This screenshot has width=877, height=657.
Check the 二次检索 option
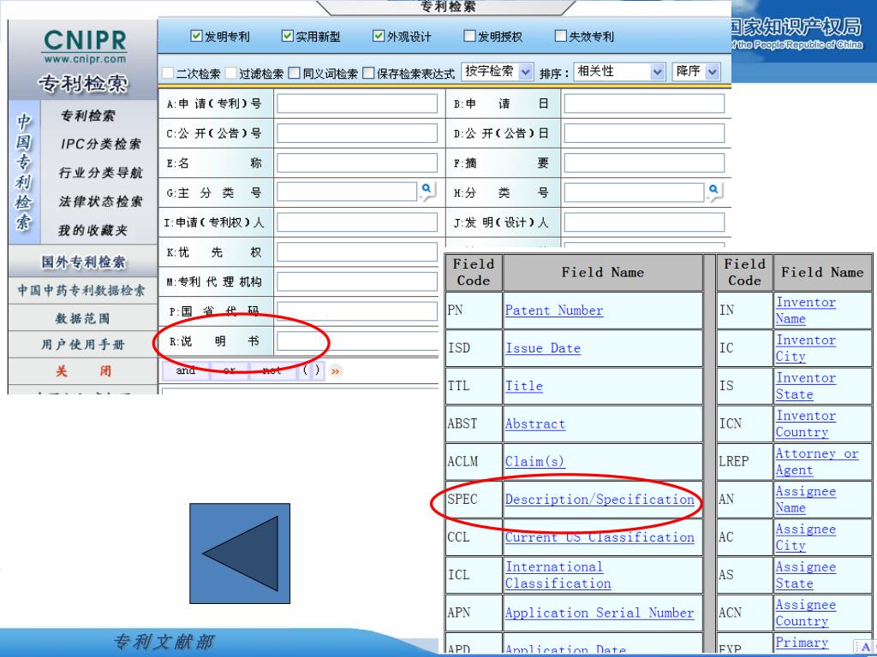click(x=167, y=73)
